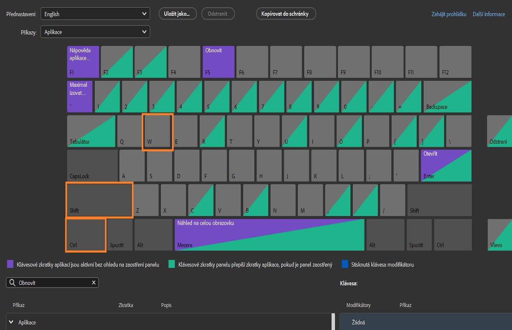Select the F6 key
Viewport: 512px width, 330px height.
point(252,62)
